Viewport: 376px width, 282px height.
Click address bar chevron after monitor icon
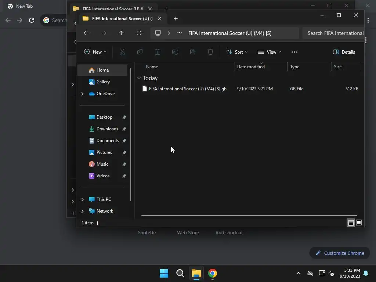coord(169,33)
